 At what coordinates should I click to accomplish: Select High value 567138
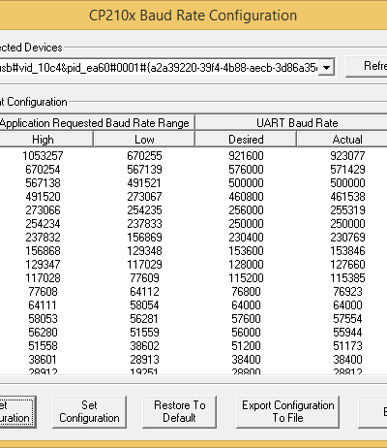tap(43, 183)
